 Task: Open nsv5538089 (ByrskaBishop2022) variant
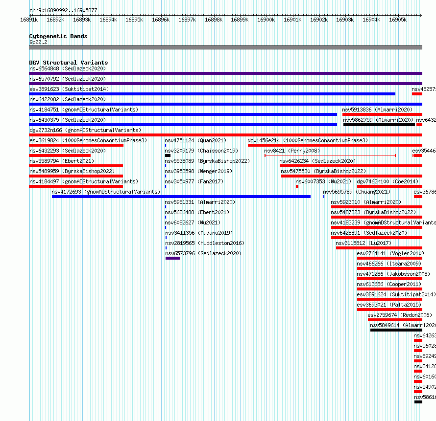tap(207, 161)
